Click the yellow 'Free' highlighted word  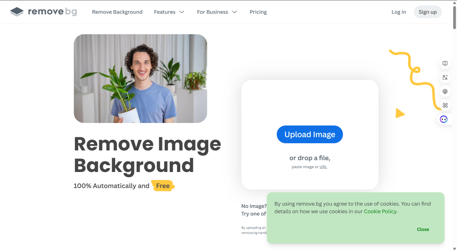tap(163, 186)
